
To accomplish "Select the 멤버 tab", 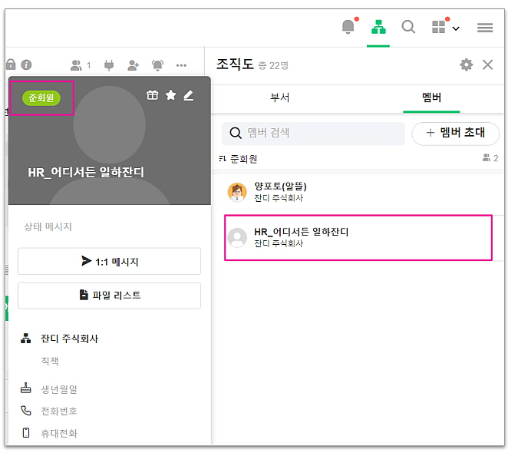I will point(431,98).
